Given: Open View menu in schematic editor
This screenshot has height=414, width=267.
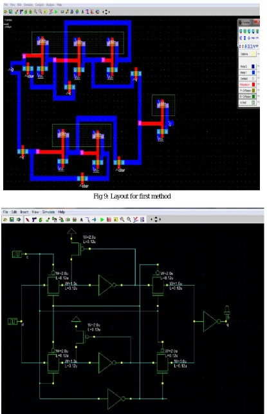Looking at the screenshot, I should pos(35,212).
